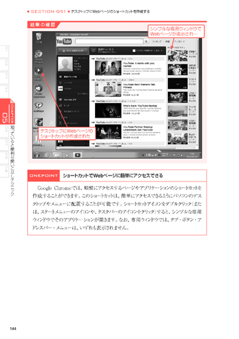Image resolution: width=239 pixels, height=339 pixels.
Task: Open the upload link in top navigation
Action: [180, 41]
